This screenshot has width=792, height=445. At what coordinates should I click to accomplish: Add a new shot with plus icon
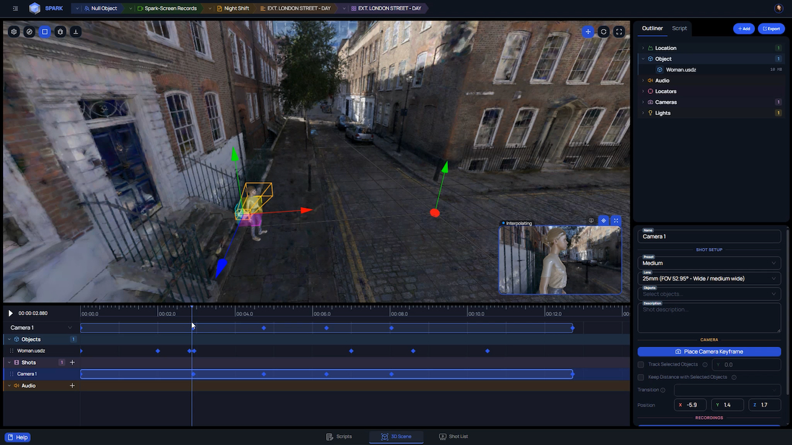[x=72, y=363]
